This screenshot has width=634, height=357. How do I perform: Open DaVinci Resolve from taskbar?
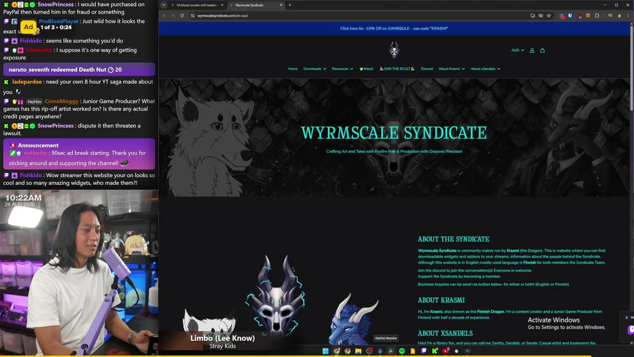pos(391,351)
